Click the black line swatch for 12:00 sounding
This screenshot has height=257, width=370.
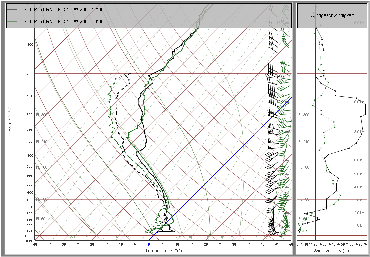point(13,10)
